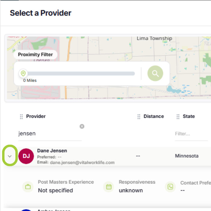Select the Dane Jensen provider name
The width and height of the screenshot is (211, 211).
tap(52, 151)
